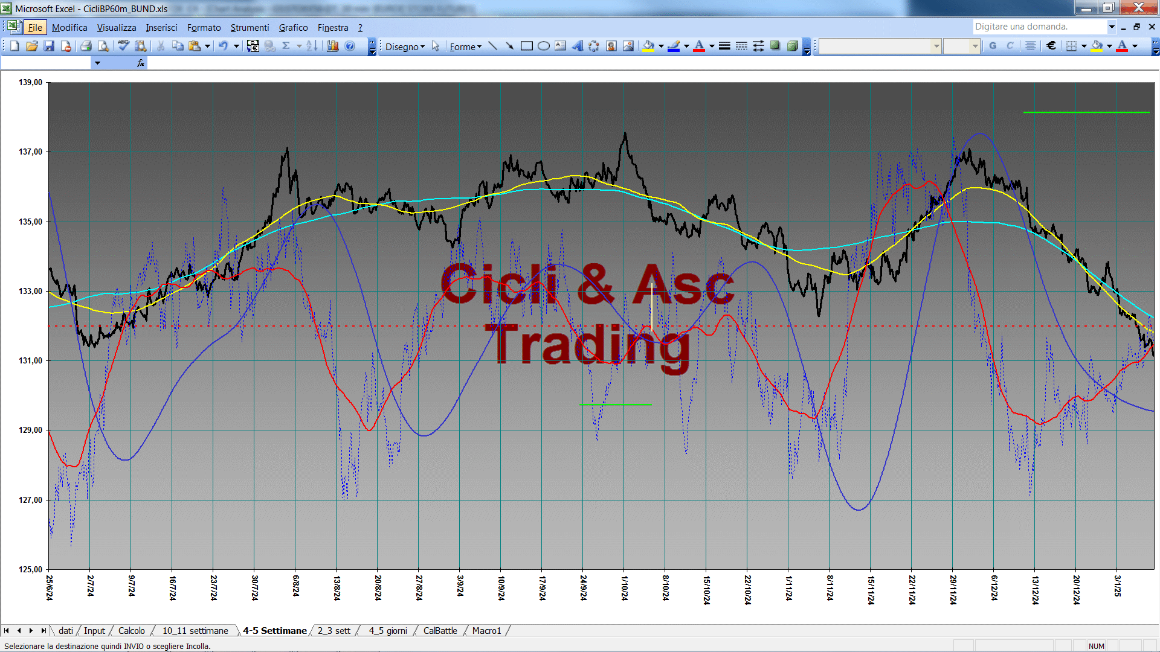Insert Picture from file icon
Viewport: 1160px width, 652px height.
tap(628, 46)
